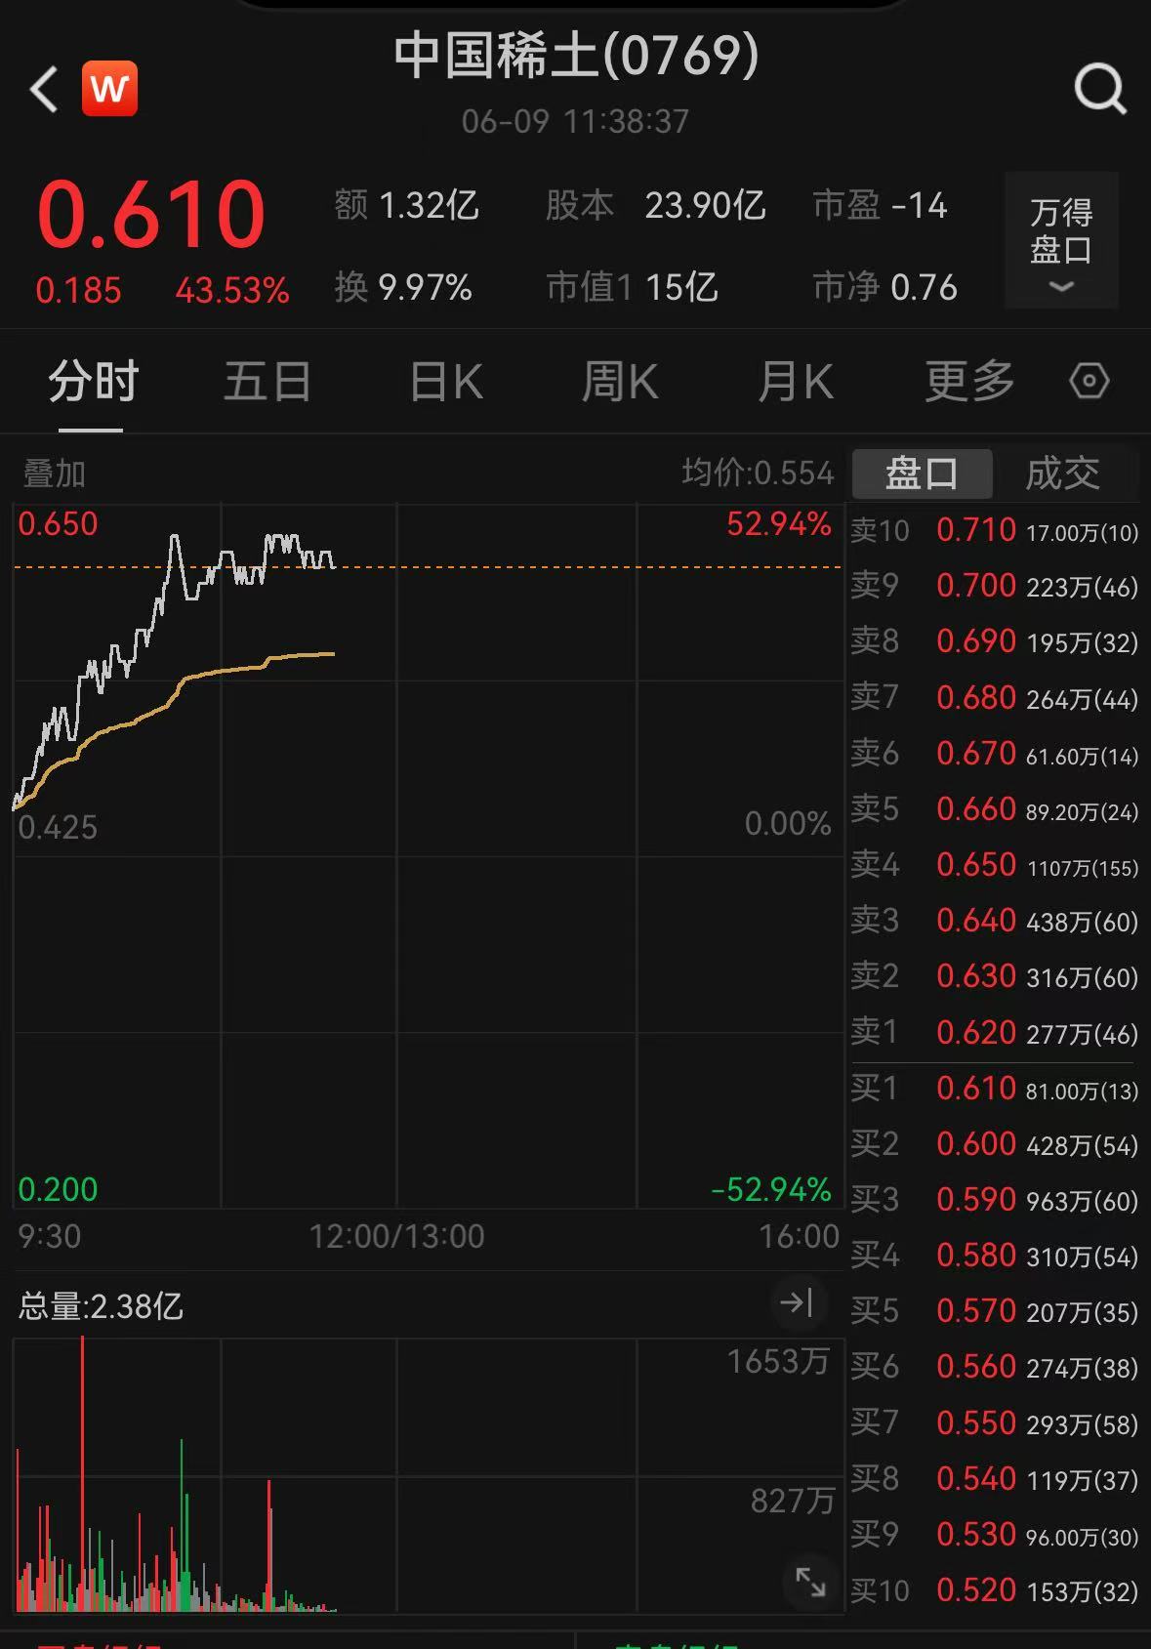Open the 月K chart tab
Screen dimensions: 1151x1649
796,381
